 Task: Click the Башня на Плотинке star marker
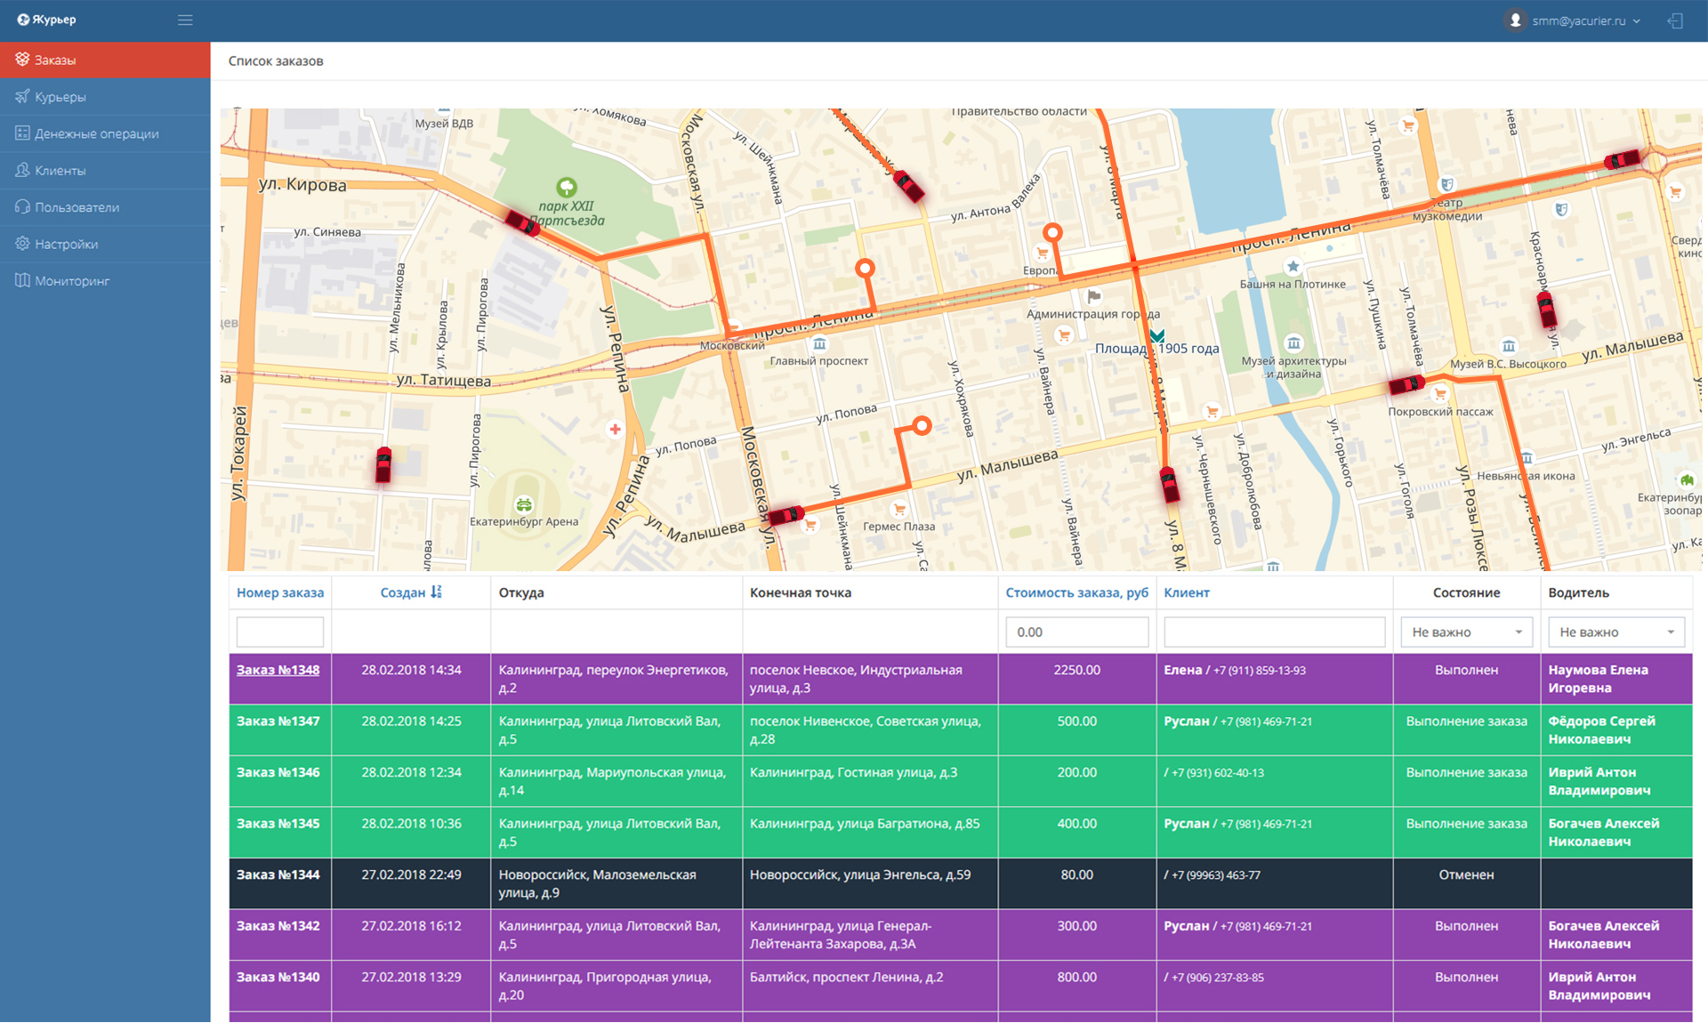coord(1293,266)
